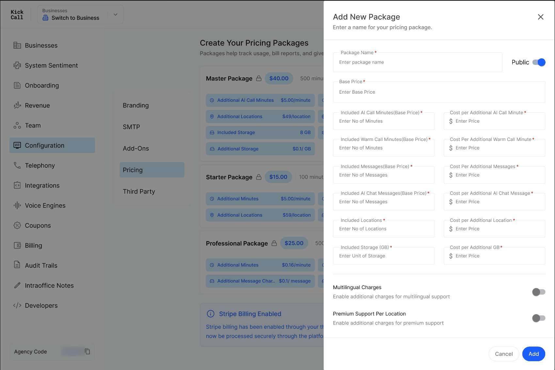555x370 pixels.
Task: Click the Coupons badge icon
Action: [x=17, y=225]
